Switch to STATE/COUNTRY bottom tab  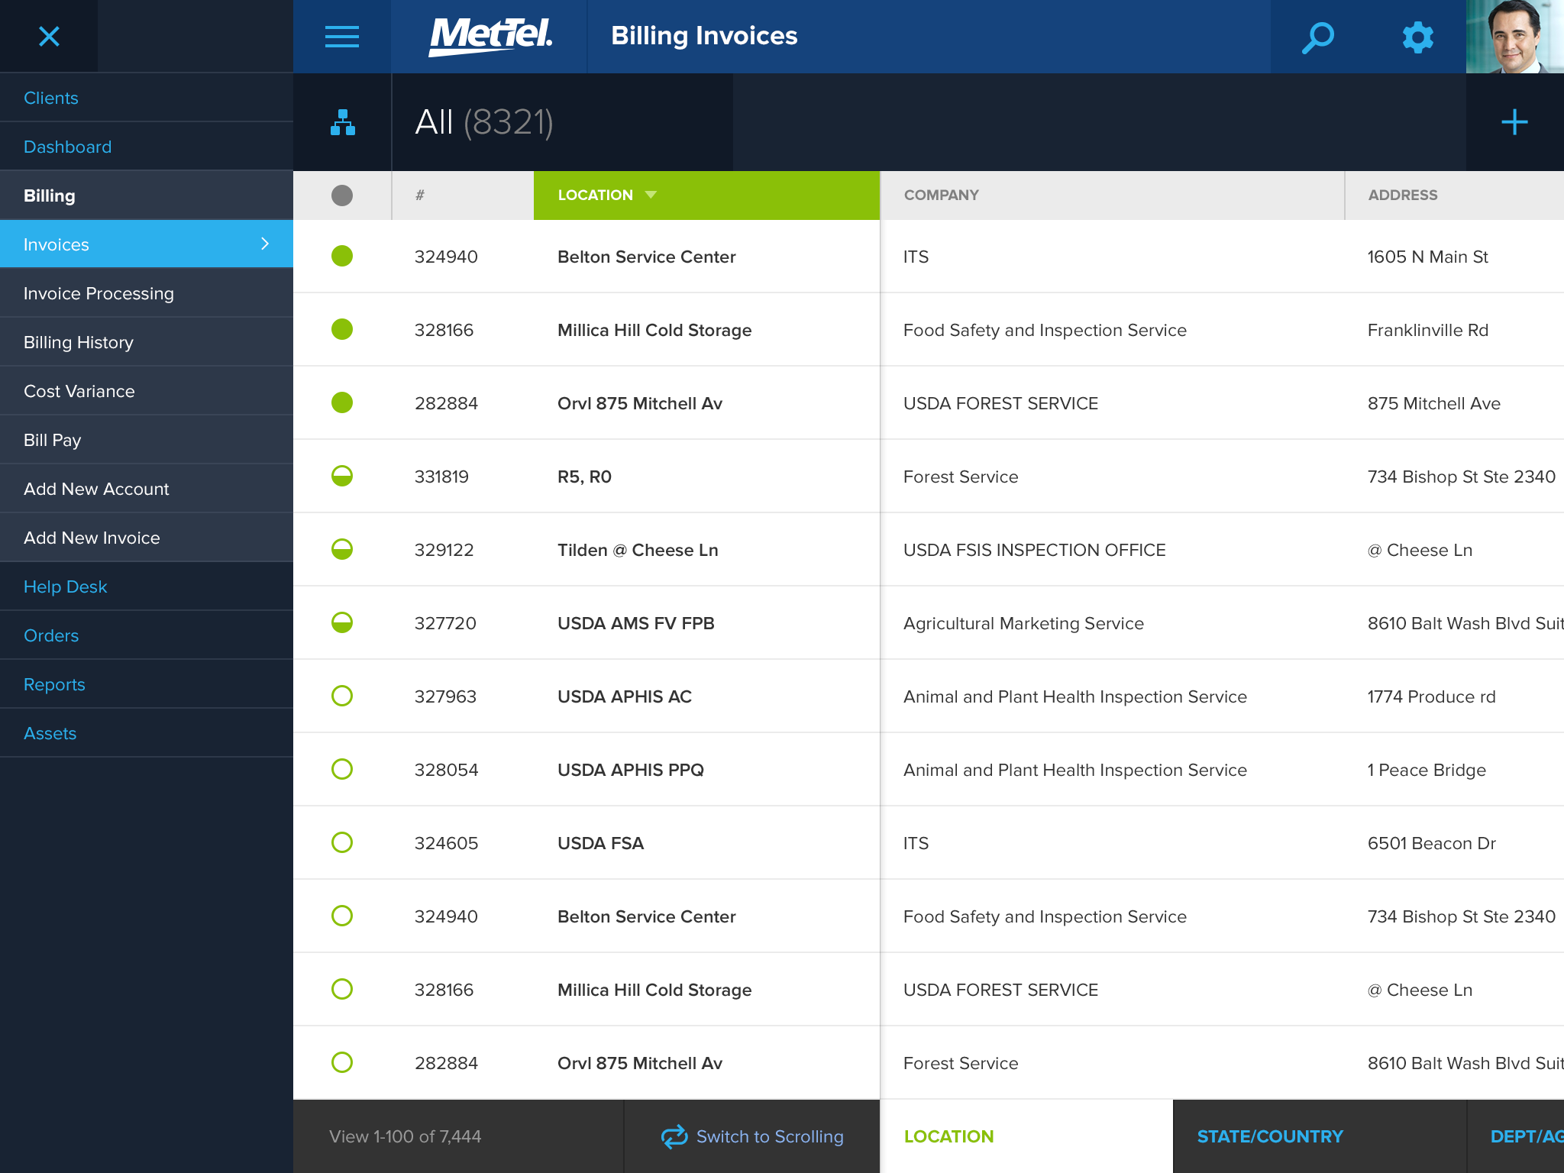[1269, 1136]
